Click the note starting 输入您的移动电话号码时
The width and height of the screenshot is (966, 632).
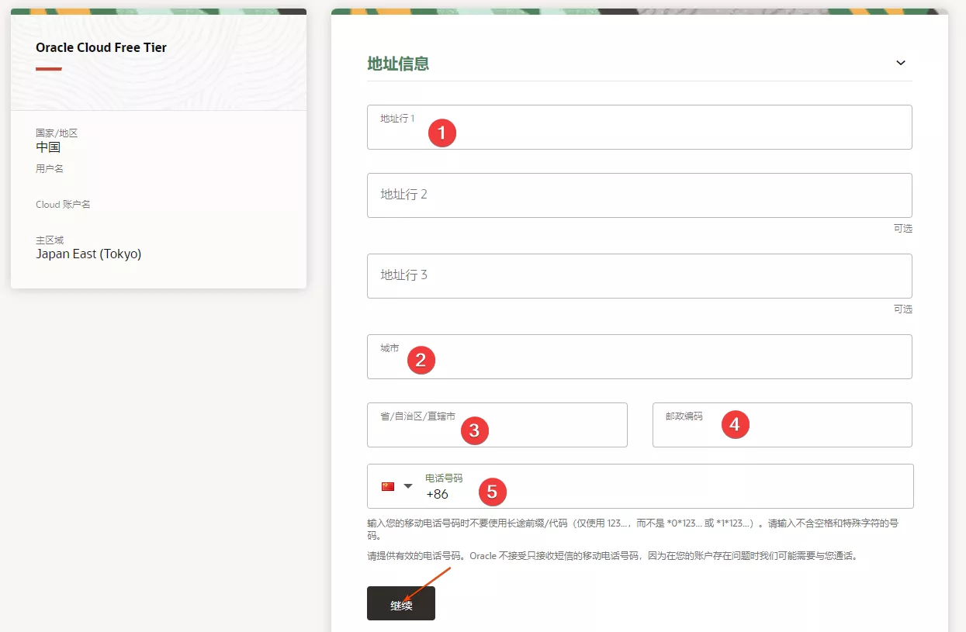(x=633, y=529)
